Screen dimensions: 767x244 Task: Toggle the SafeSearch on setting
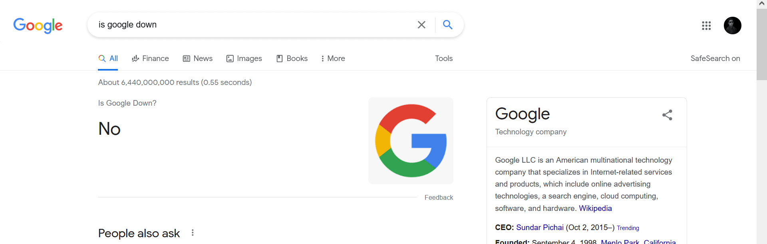click(715, 58)
